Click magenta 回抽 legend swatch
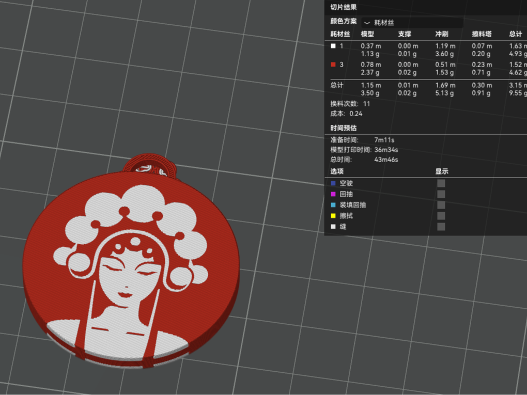The width and height of the screenshot is (527, 395). tap(333, 194)
